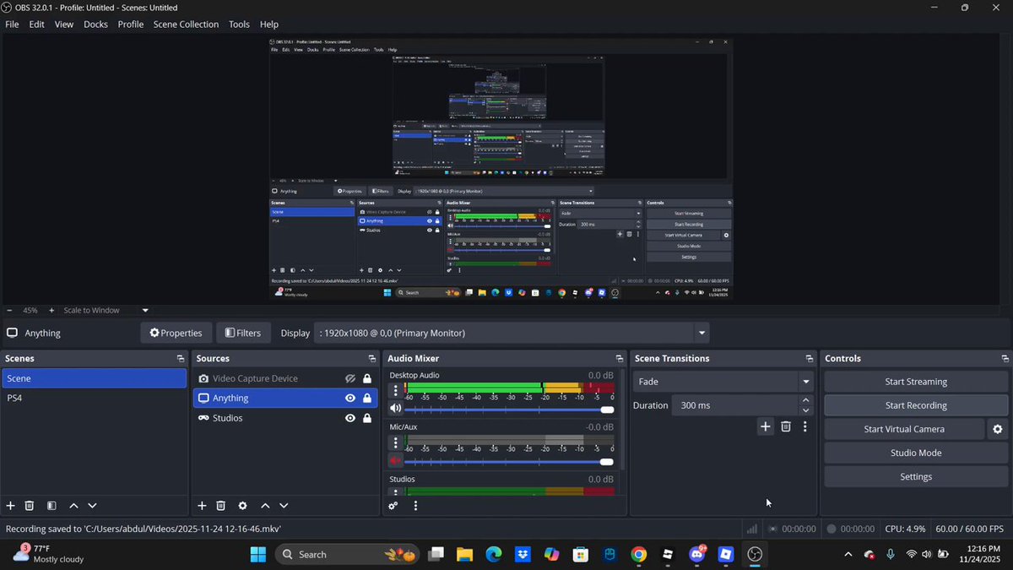
Task: Open Google Chrome from the taskbar
Action: click(x=639, y=554)
